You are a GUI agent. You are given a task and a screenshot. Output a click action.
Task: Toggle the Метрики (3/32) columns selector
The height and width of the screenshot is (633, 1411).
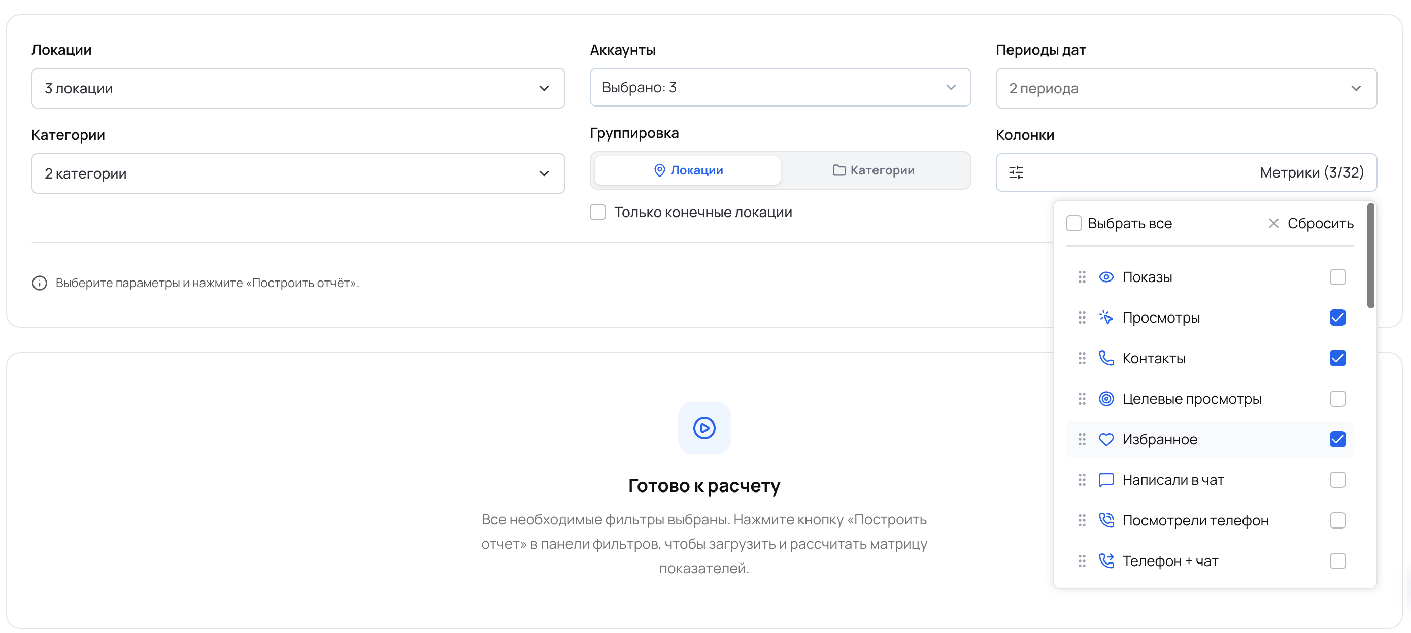1186,172
